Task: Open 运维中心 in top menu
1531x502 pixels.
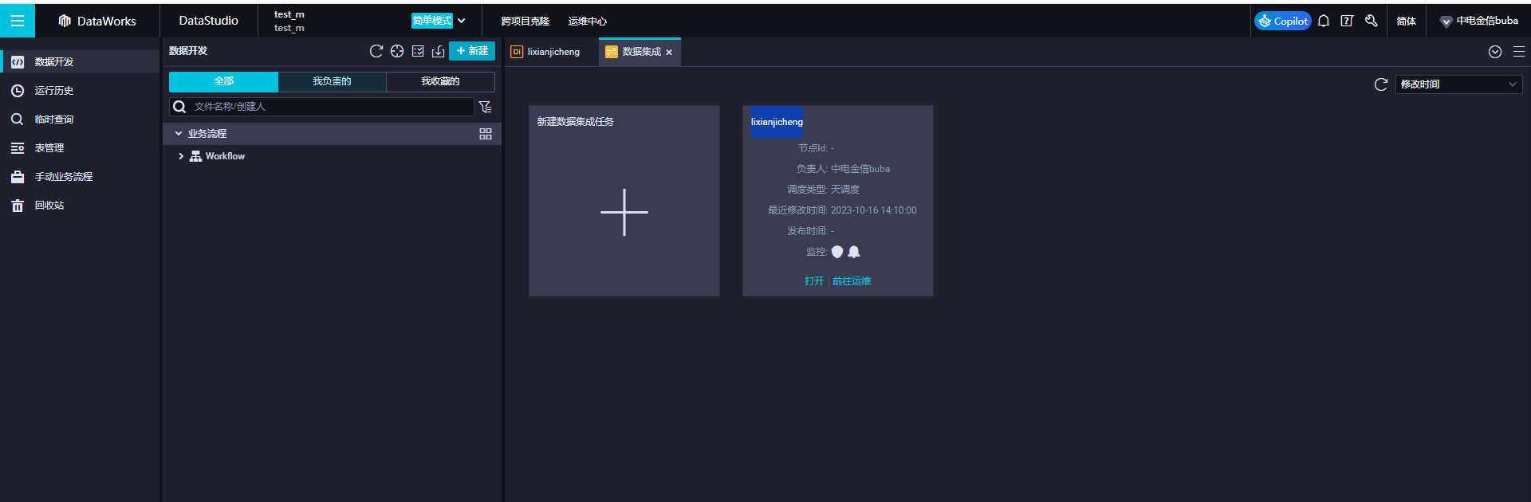Action: 588,22
